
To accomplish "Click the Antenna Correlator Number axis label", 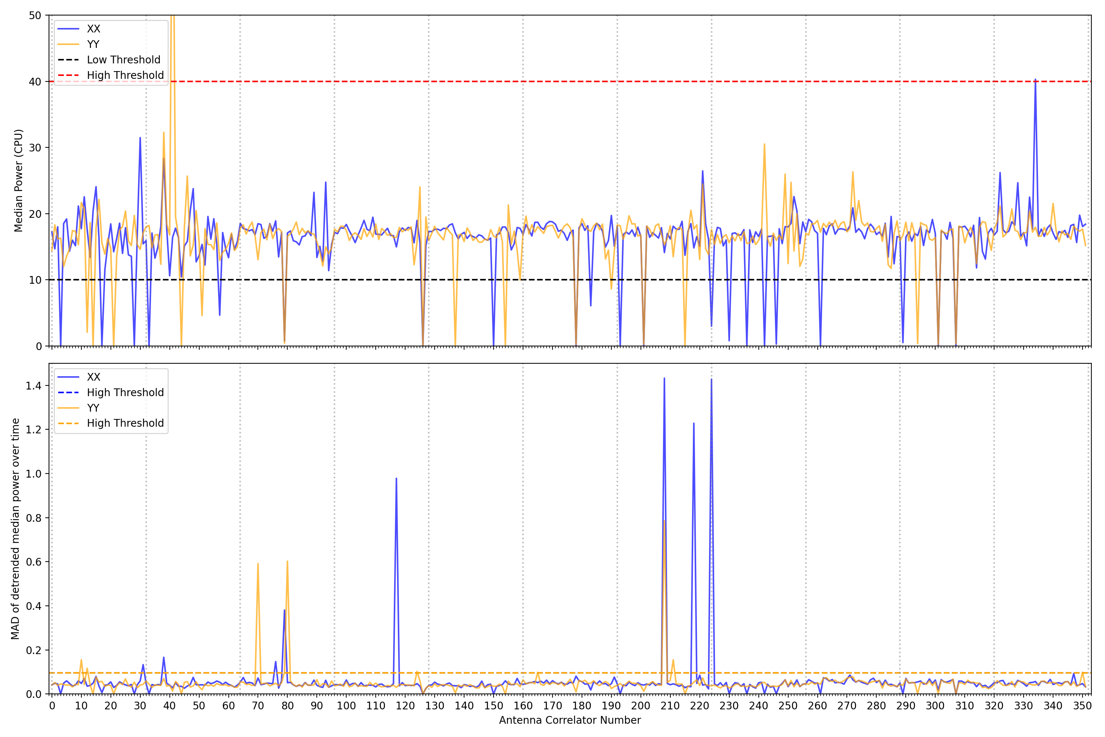I will (569, 720).
